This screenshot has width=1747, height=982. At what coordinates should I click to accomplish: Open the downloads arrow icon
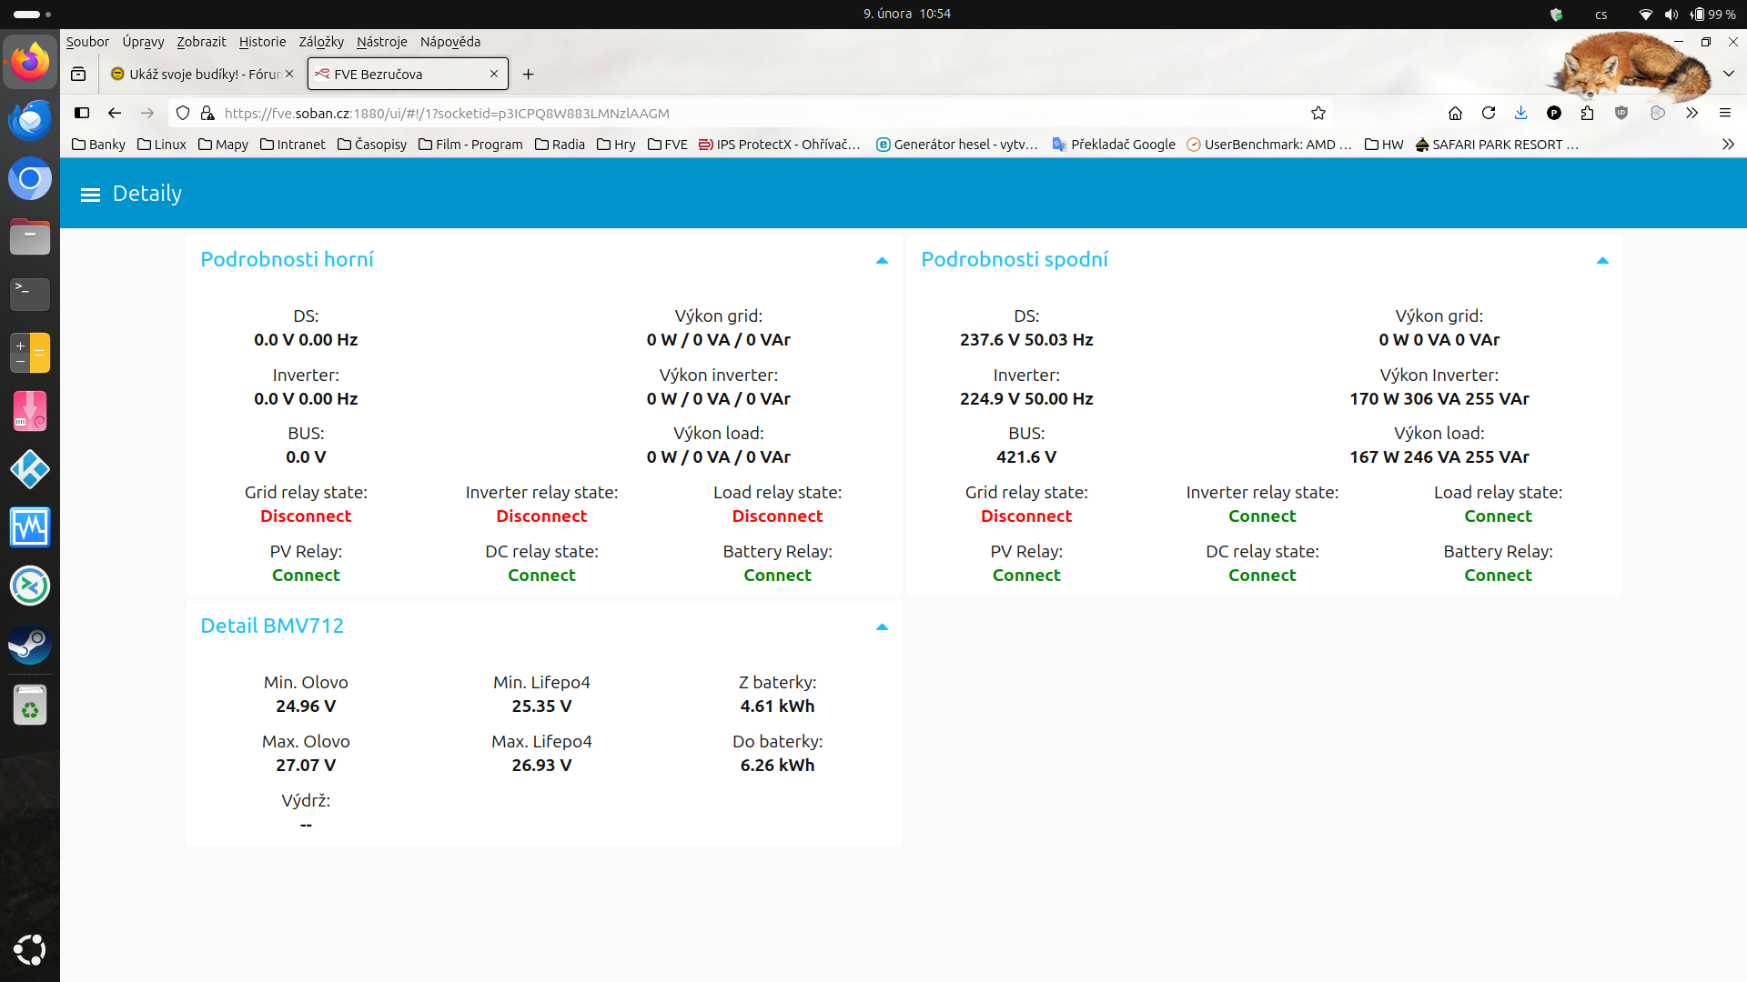click(x=1520, y=113)
